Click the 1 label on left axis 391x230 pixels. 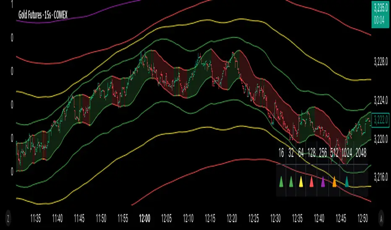coord(12,4)
